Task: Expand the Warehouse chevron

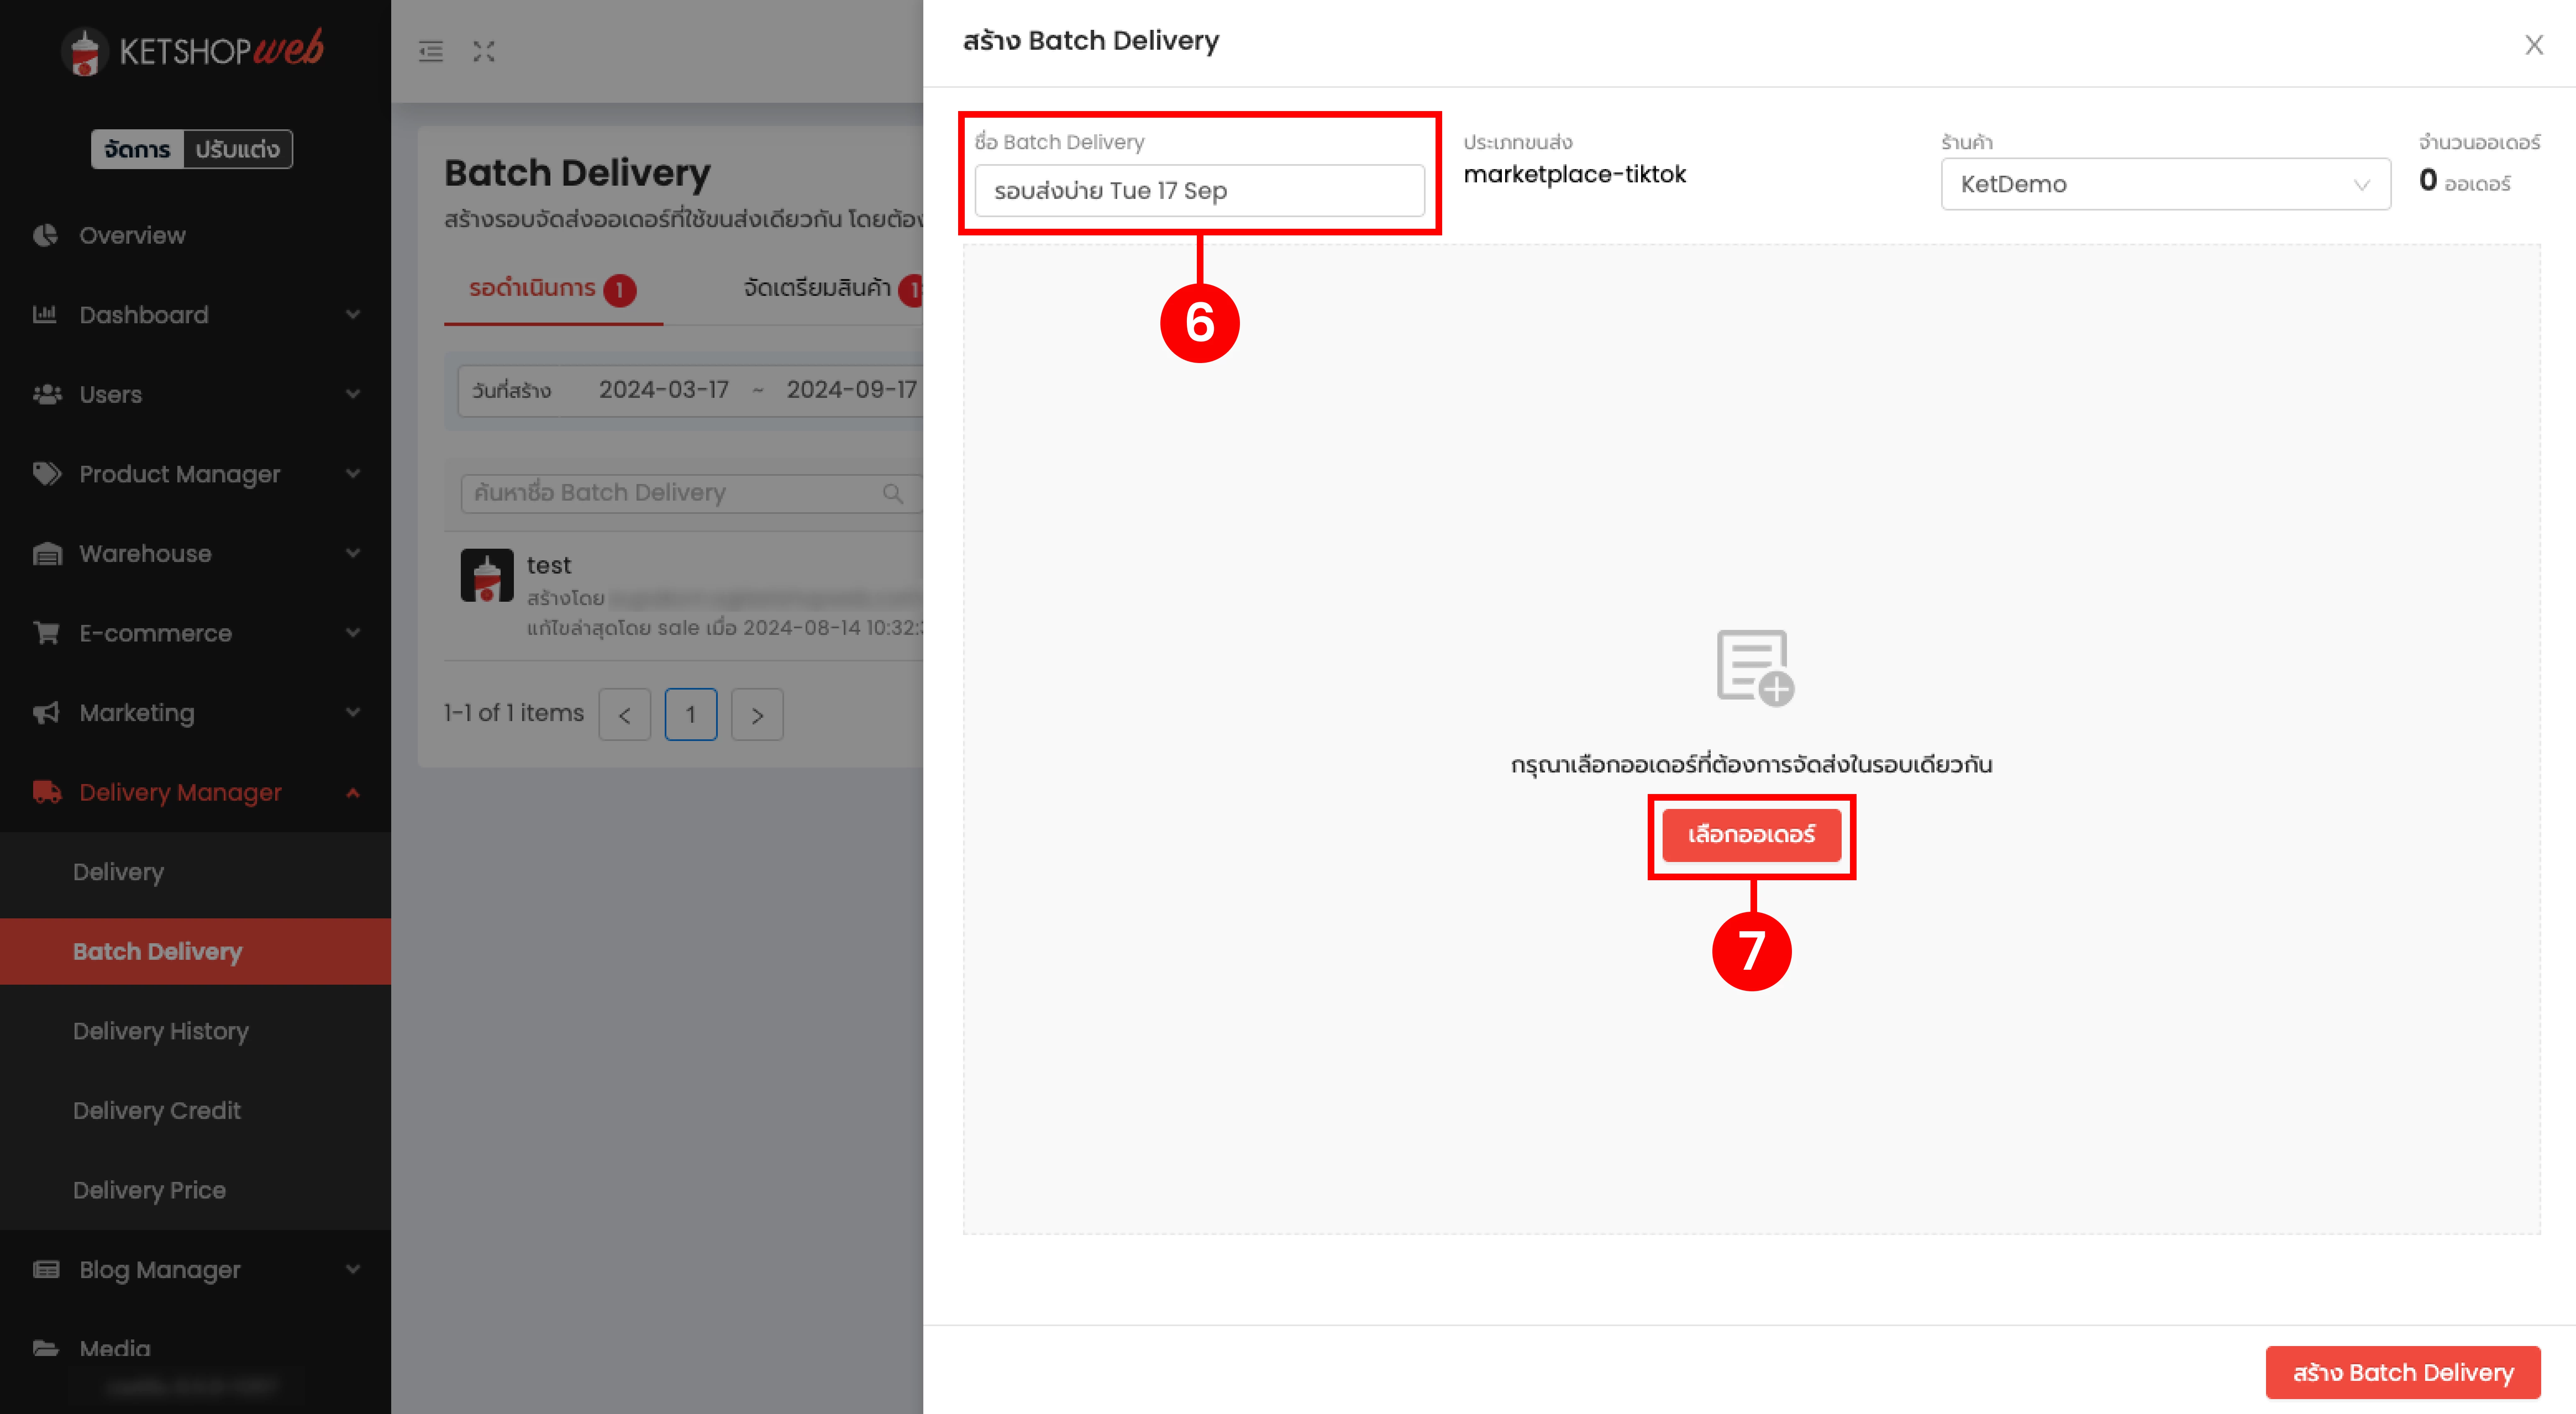Action: click(x=353, y=553)
